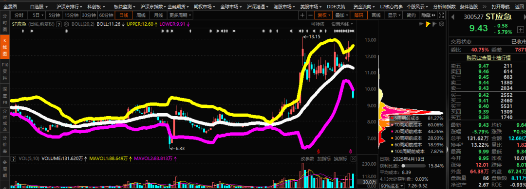The width and height of the screenshot is (526, 189).
Task: Select the yellow-orange flag chip icon
Action: 428,24
